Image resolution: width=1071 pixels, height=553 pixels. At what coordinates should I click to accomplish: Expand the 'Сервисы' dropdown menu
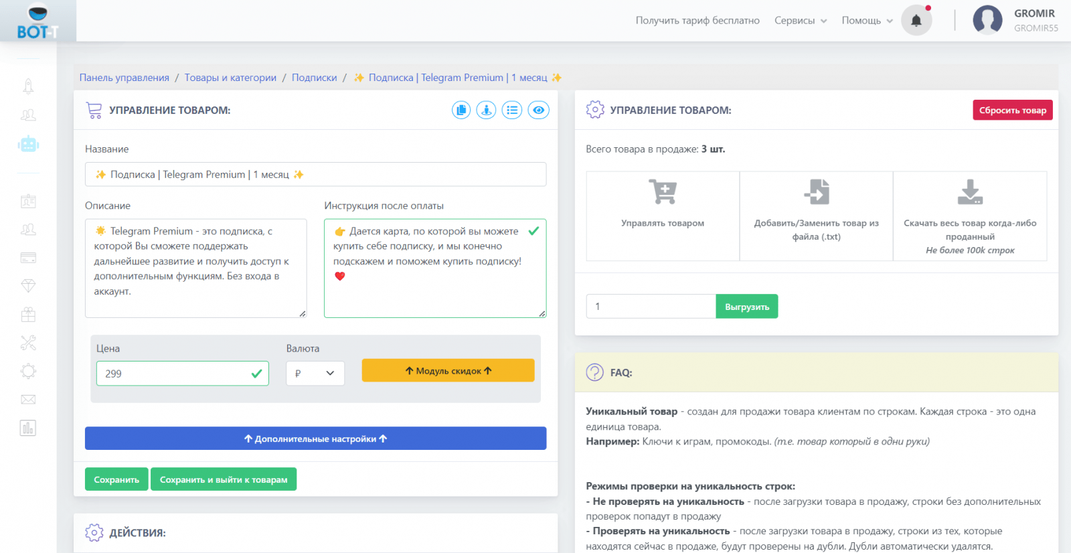pyautogui.click(x=801, y=21)
